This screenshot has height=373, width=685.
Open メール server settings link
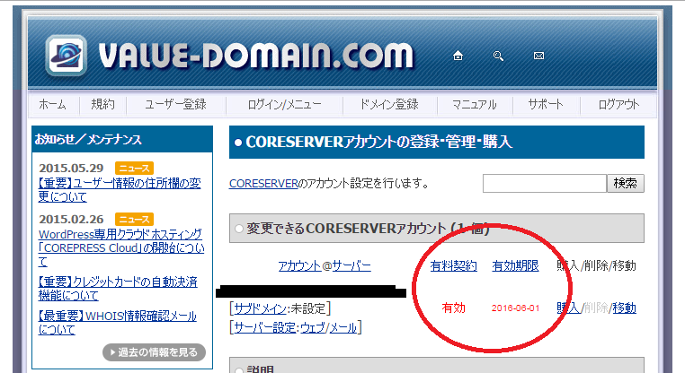coord(342,327)
